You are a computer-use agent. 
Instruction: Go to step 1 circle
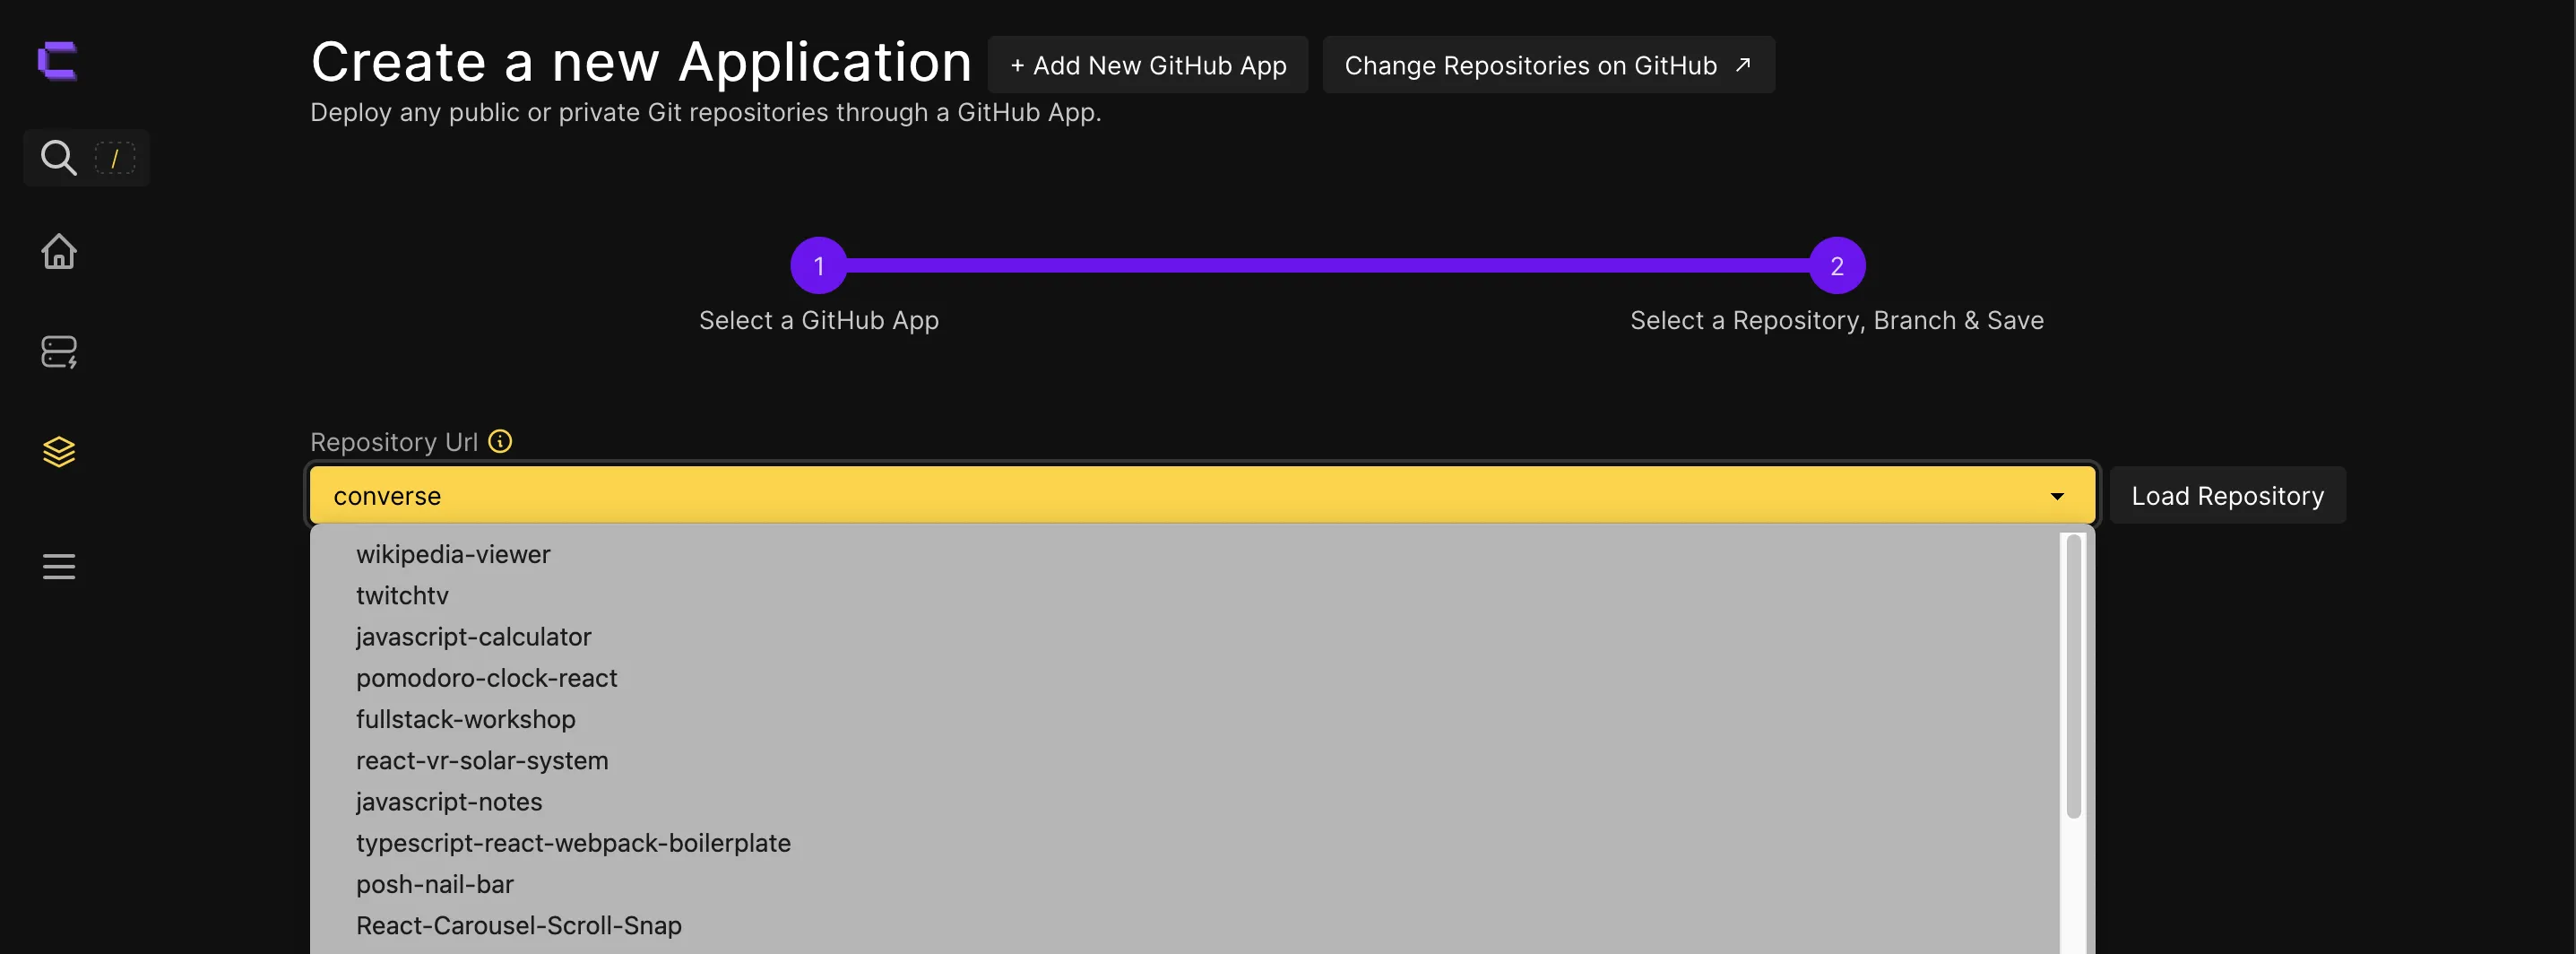819,266
